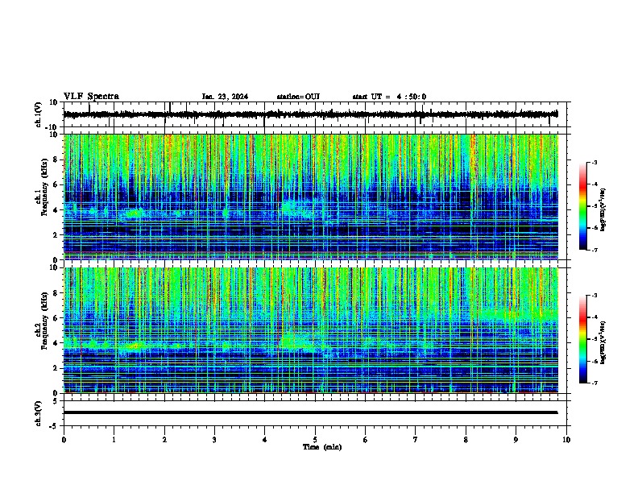Screen dimensions: 638x493
Task: Click time axis tick label "7"
Action: point(416,440)
